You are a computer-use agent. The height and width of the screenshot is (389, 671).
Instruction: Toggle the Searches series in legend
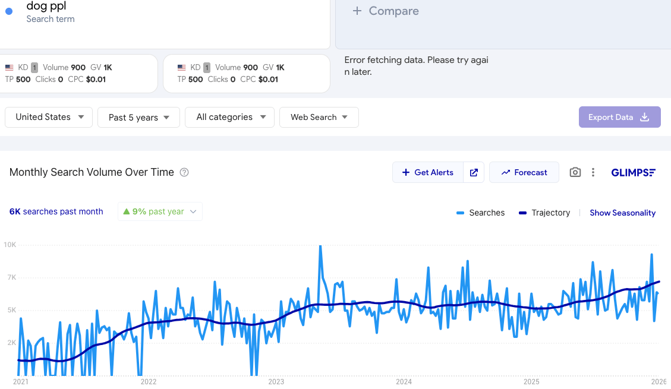pyautogui.click(x=481, y=213)
